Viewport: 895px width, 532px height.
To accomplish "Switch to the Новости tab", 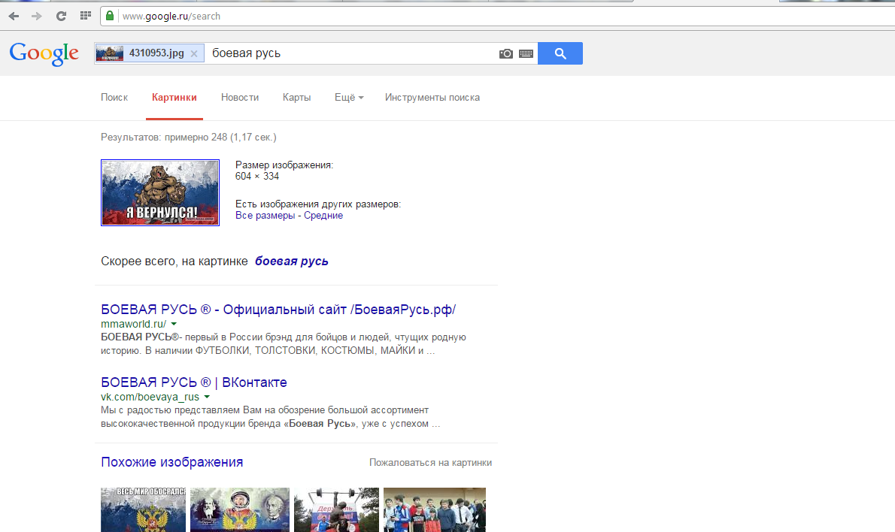I will (x=240, y=98).
